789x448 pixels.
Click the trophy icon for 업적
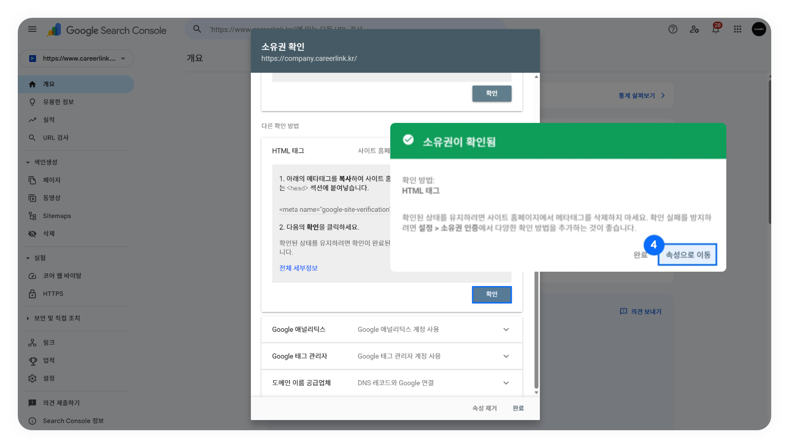(x=32, y=361)
